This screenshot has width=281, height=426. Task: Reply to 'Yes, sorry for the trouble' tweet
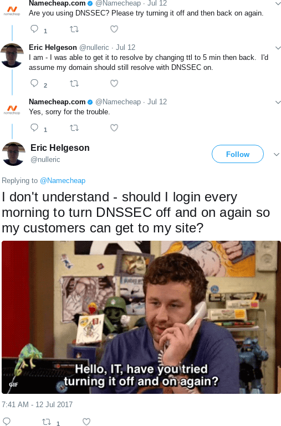tap(34, 128)
